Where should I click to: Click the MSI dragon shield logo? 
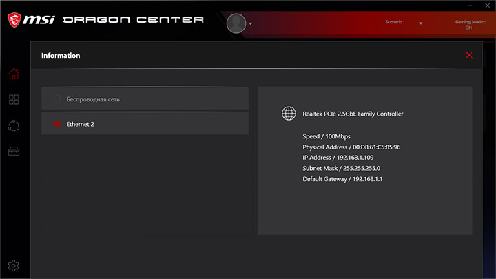coord(14,20)
